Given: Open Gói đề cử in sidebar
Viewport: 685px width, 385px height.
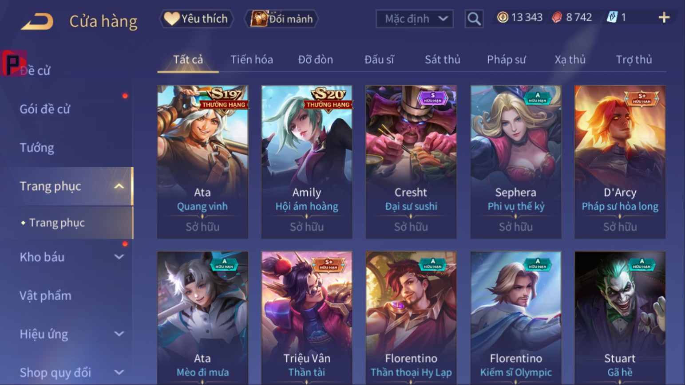Looking at the screenshot, I should (45, 109).
